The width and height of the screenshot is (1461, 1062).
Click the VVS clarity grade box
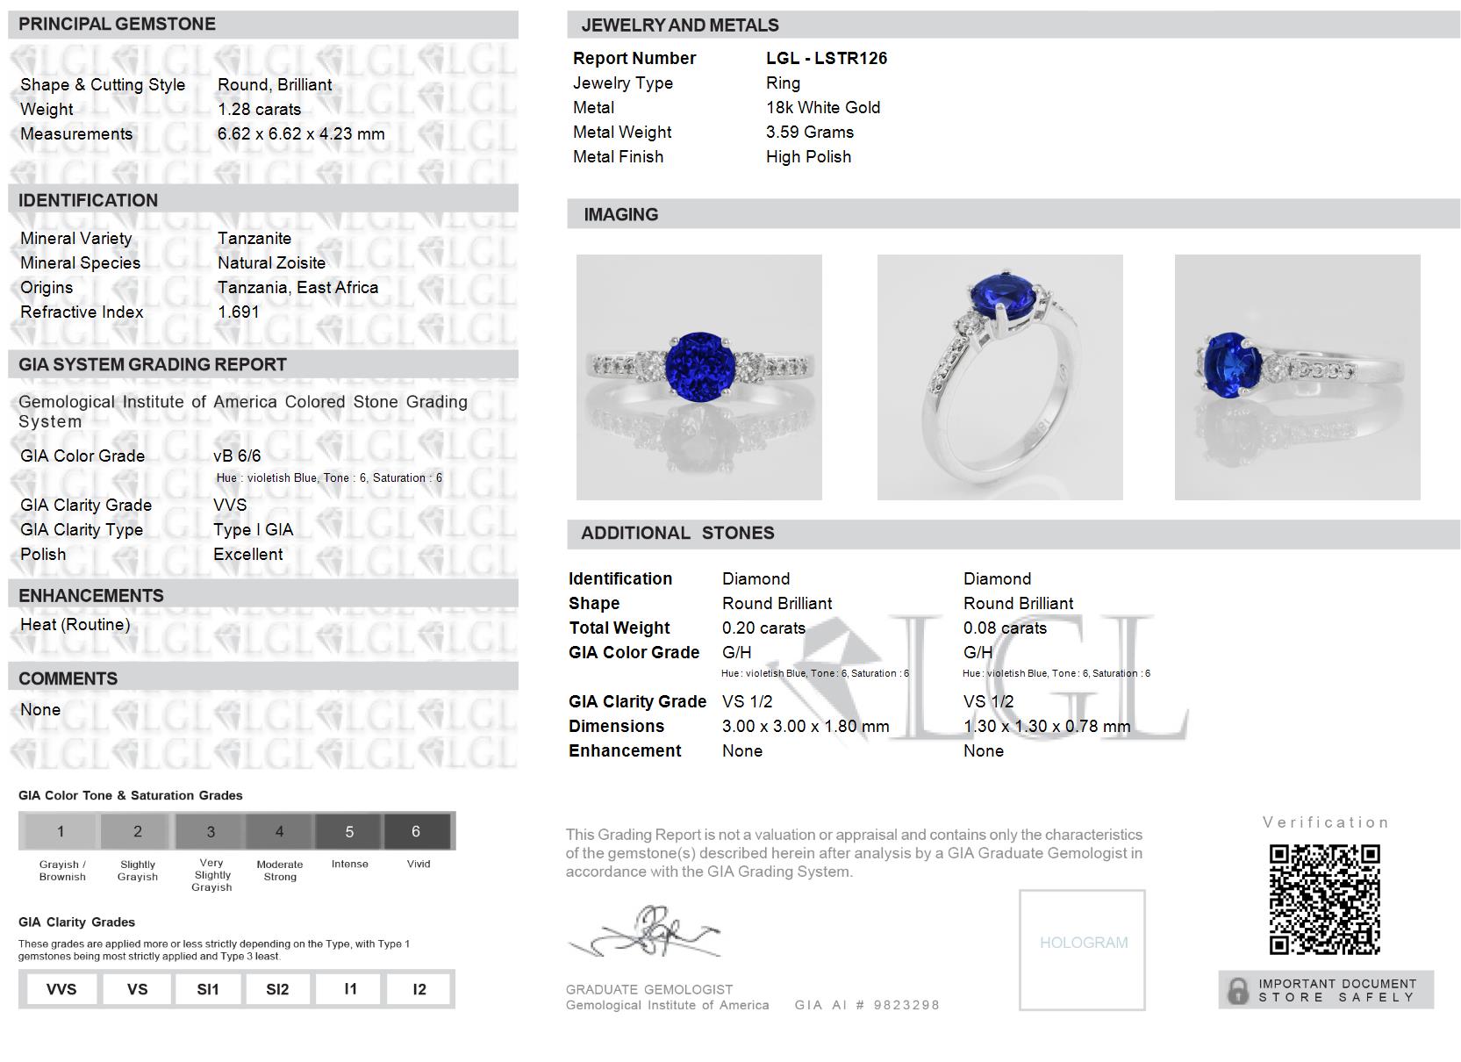pos(61,989)
